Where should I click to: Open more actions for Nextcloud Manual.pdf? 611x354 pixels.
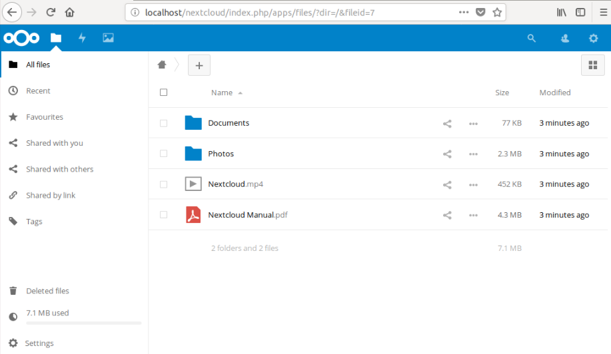coord(473,215)
